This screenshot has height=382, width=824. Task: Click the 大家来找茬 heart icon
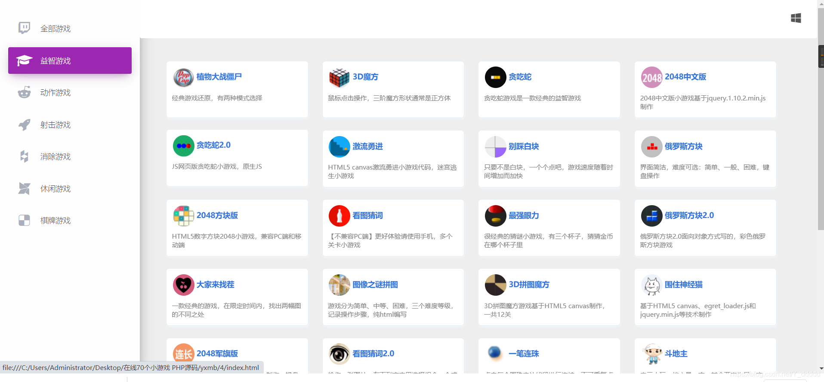pyautogui.click(x=184, y=285)
